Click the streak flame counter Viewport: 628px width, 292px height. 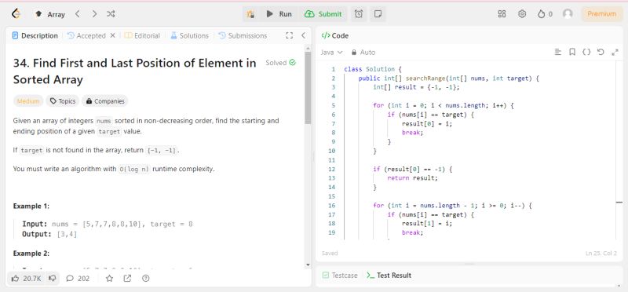pyautogui.click(x=545, y=14)
